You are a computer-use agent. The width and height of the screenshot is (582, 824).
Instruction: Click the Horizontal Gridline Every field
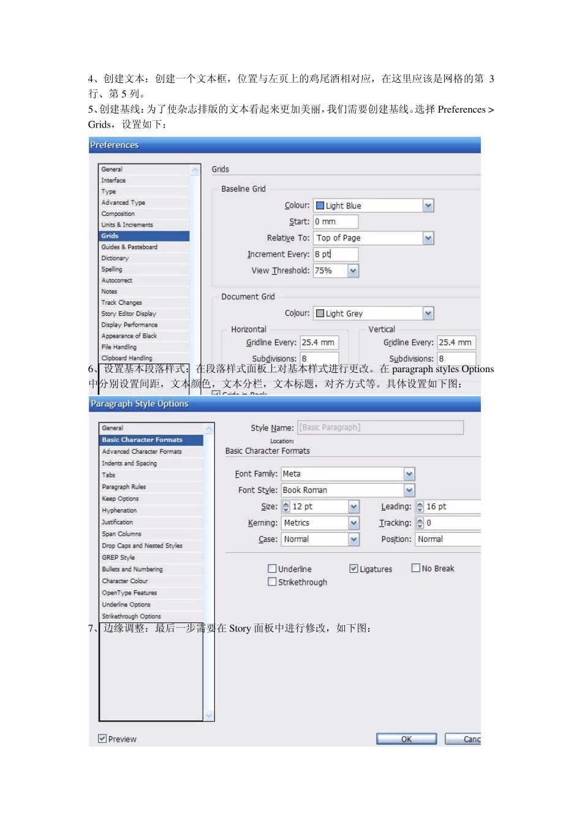point(319,342)
